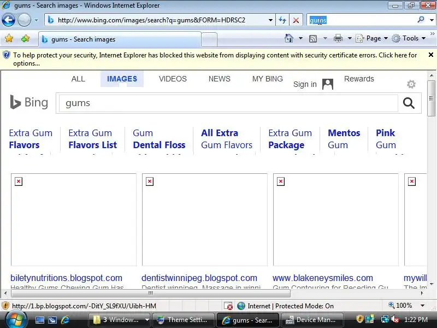Switch to the NEWS search tab

(x=220, y=79)
